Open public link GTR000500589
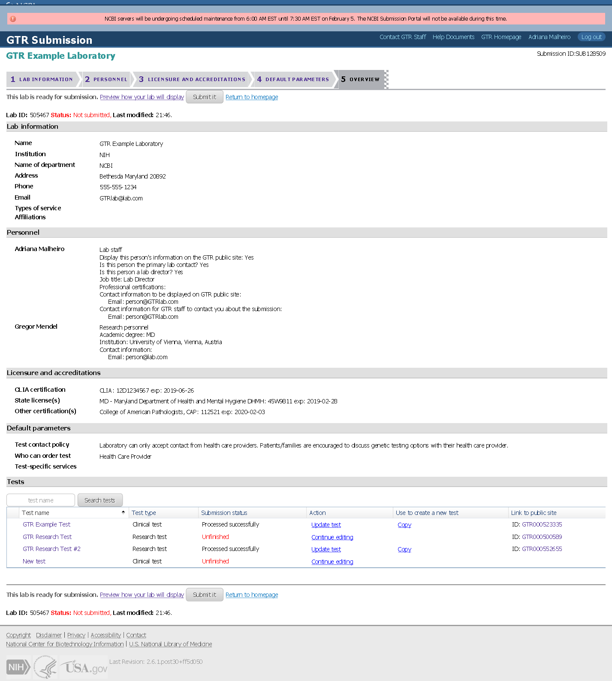This screenshot has width=612, height=681. pyautogui.click(x=542, y=537)
